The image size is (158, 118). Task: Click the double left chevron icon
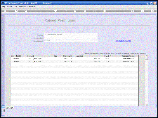75,11
